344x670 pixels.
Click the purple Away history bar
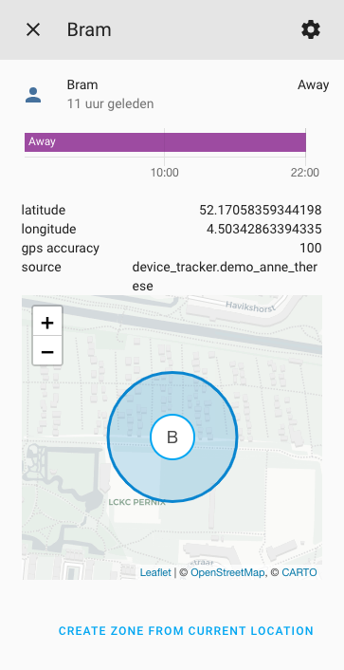click(165, 142)
